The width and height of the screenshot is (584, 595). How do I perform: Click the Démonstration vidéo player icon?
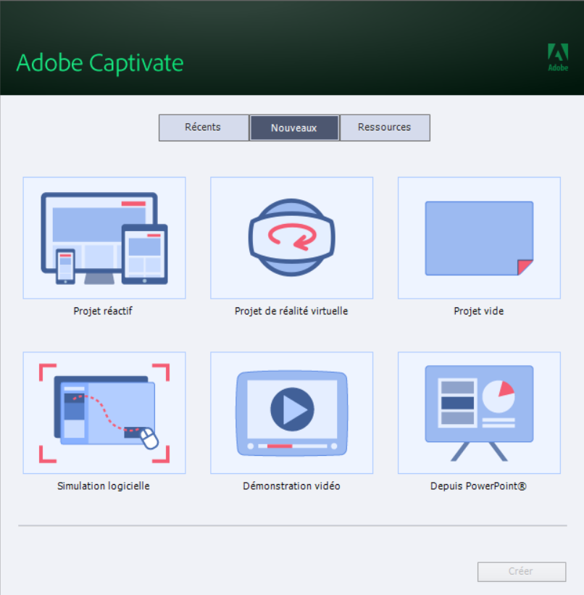tap(291, 412)
